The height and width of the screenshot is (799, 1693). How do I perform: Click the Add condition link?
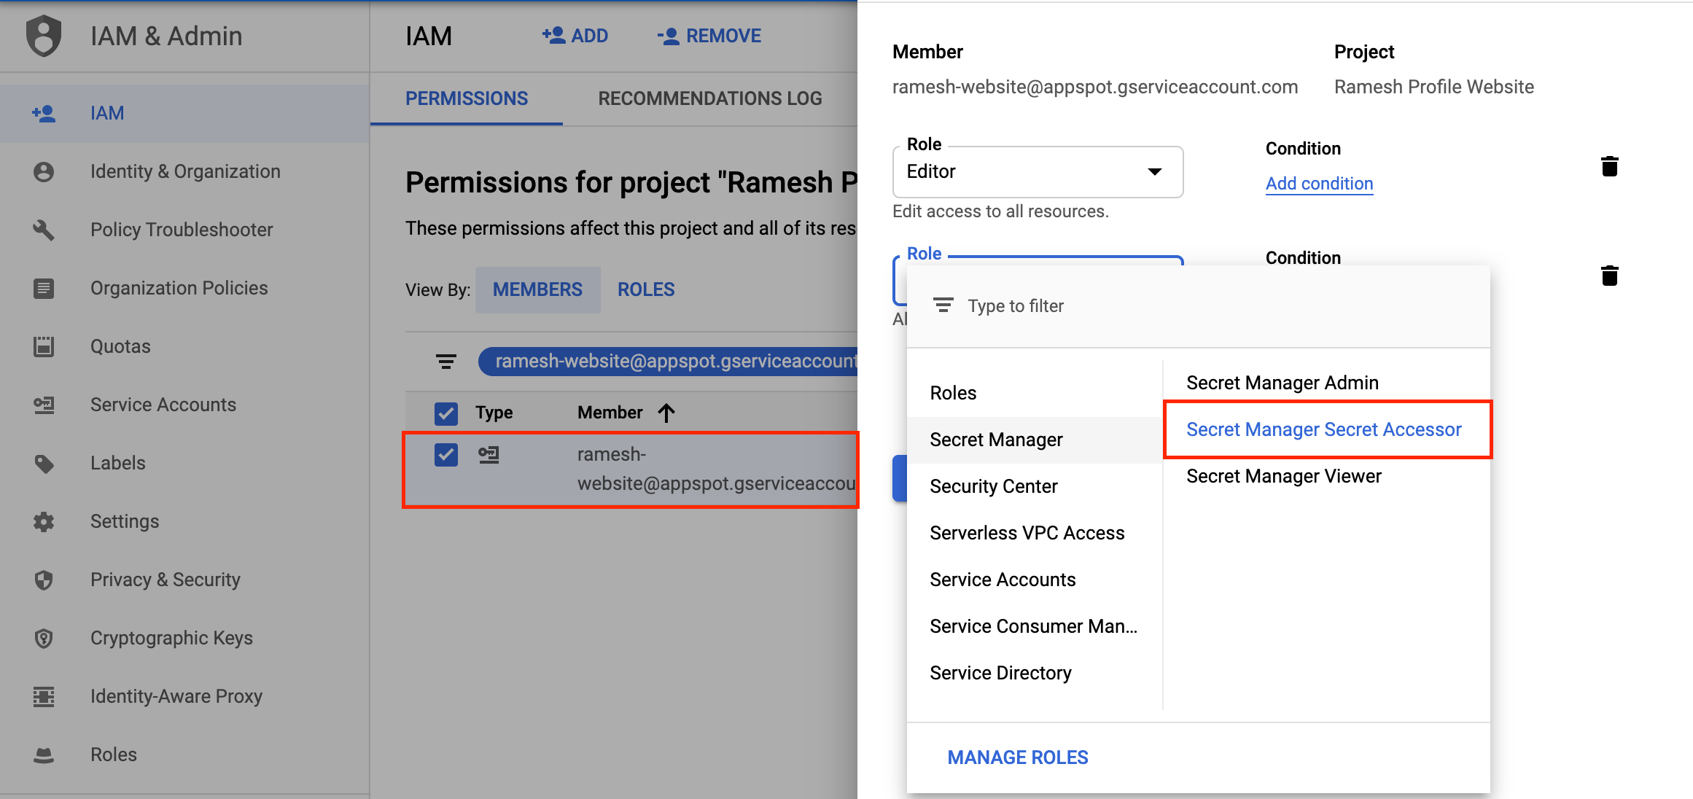(1318, 183)
